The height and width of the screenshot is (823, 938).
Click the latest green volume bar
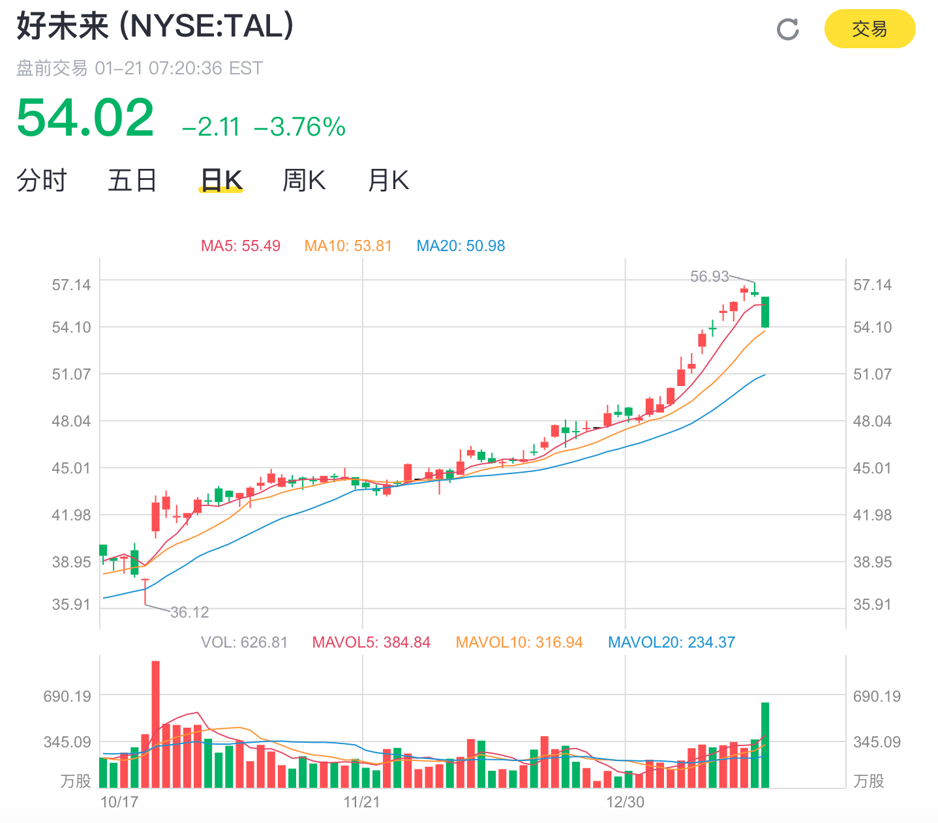point(765,745)
